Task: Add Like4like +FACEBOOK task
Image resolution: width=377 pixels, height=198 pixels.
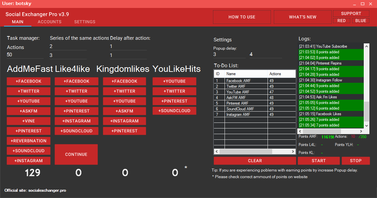Action: click(76, 81)
